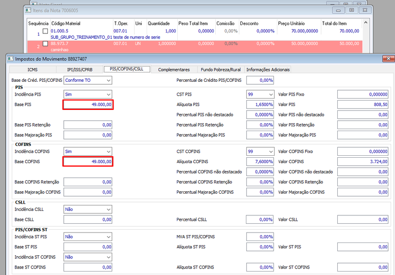Check the checkbox for item 88.973.7
This screenshot has height=275, width=395.
[45, 44]
